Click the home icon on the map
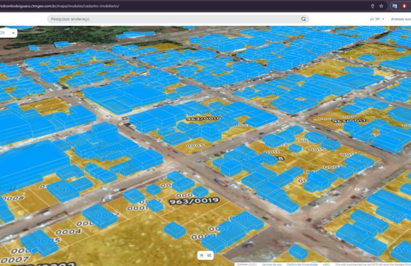The image size is (411, 266). 201,255
